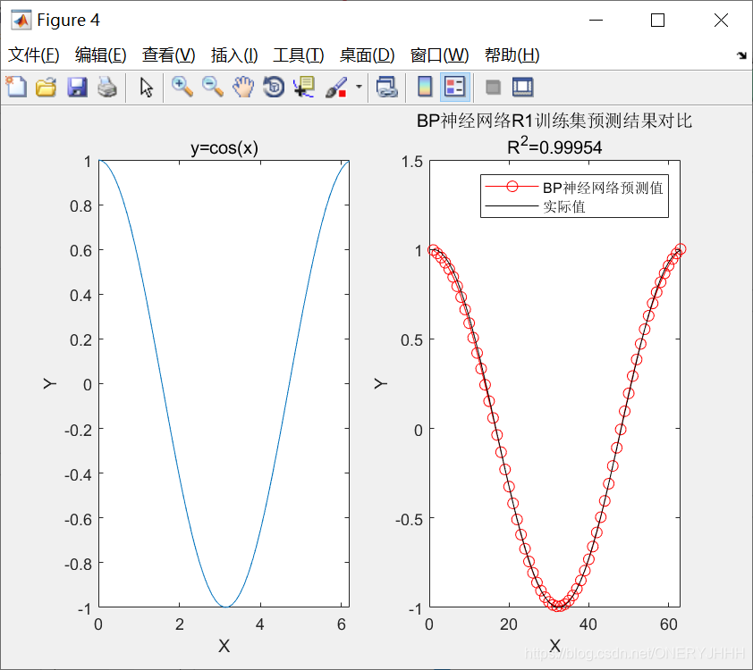The width and height of the screenshot is (753, 670).
Task: Open the 文件(F) menu
Action: point(32,54)
